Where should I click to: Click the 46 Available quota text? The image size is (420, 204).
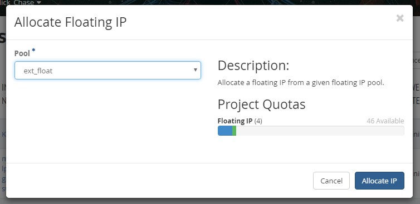point(385,121)
